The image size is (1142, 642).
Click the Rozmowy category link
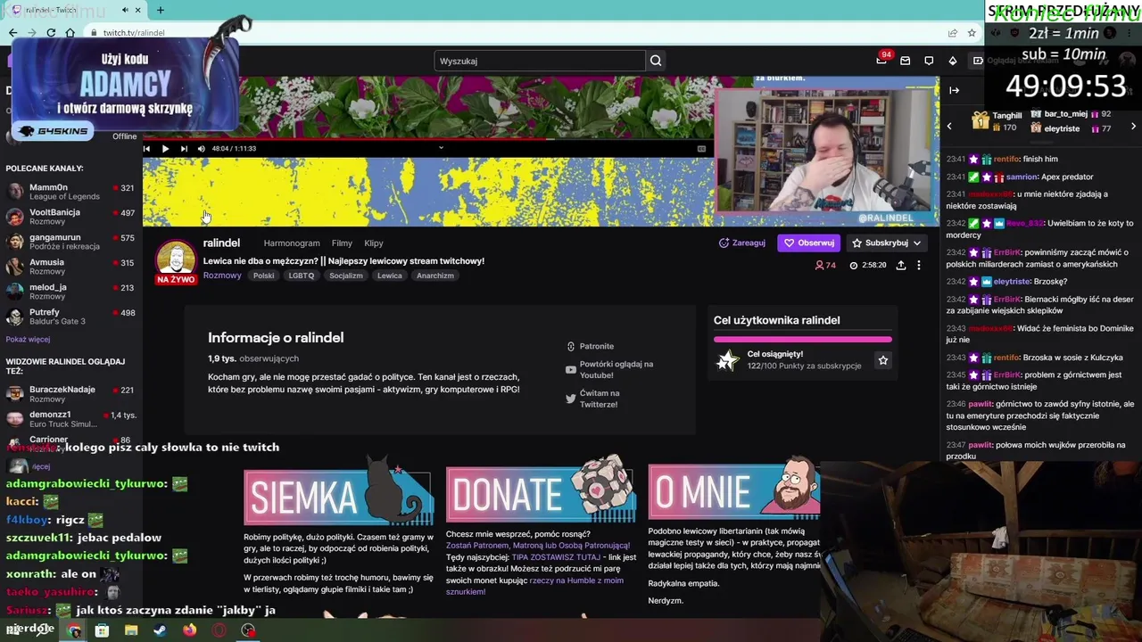[x=222, y=276]
